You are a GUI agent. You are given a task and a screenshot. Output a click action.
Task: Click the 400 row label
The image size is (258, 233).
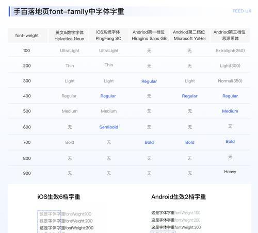point(27,96)
